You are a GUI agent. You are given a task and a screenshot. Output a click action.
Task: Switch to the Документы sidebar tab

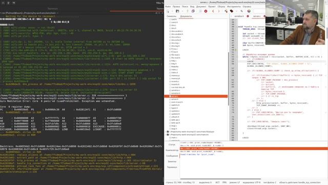pos(186,16)
